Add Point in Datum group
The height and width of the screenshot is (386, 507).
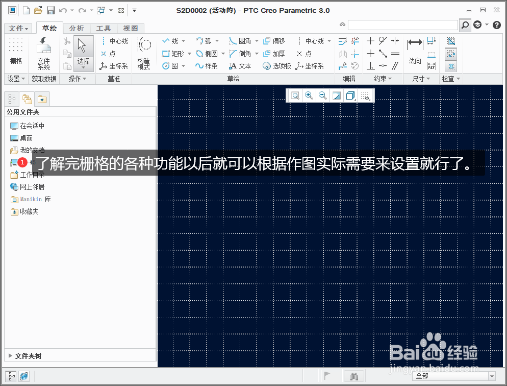point(108,54)
